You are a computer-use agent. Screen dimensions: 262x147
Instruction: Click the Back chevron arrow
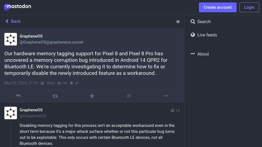pyautogui.click(x=7, y=21)
